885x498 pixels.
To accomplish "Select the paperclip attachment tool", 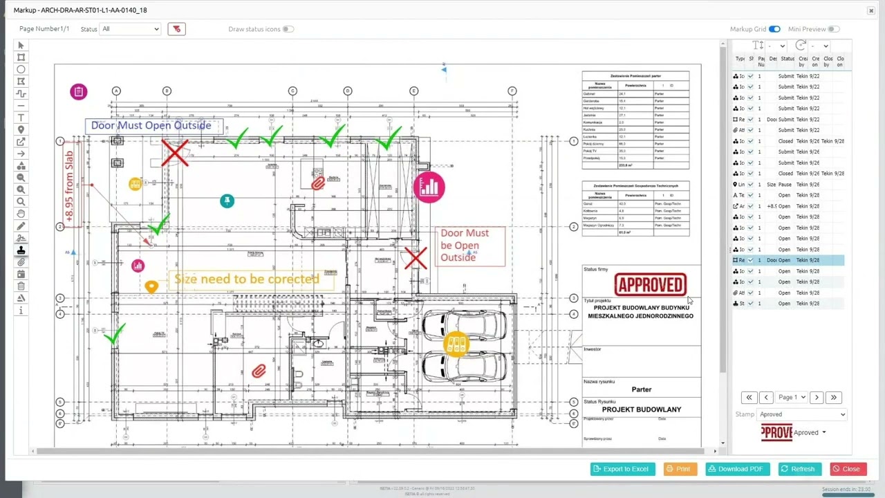I will click(x=21, y=262).
